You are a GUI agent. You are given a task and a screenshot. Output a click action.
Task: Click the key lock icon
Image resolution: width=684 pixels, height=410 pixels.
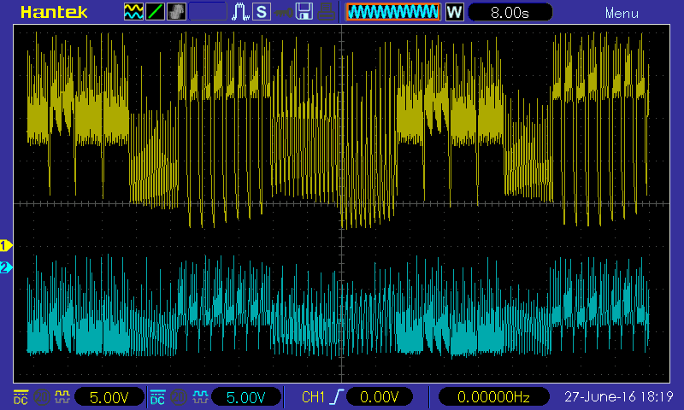283,13
